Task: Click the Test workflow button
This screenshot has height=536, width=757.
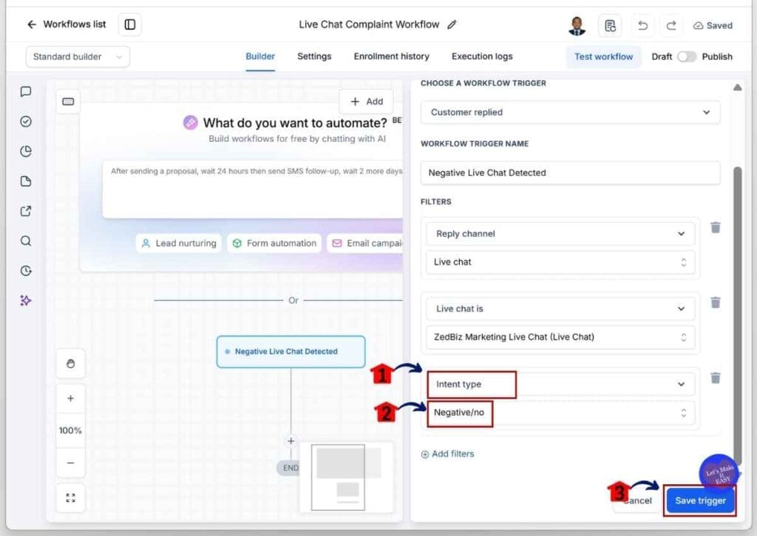Action: [603, 57]
